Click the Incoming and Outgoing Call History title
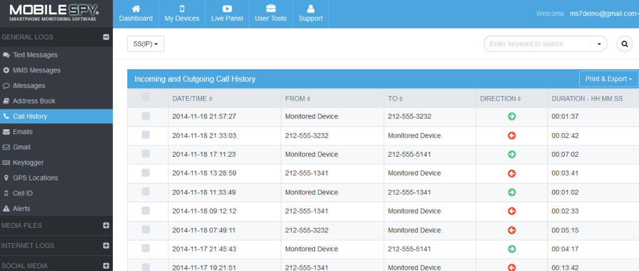Screen dimensions: 639x271 pos(195,79)
